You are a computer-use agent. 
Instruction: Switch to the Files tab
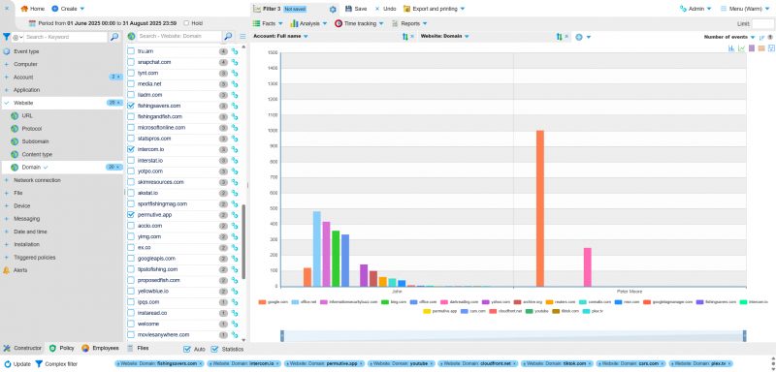pyautogui.click(x=138, y=349)
